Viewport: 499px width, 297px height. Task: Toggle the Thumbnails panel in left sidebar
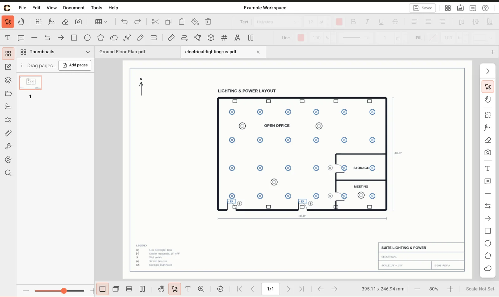point(8,54)
